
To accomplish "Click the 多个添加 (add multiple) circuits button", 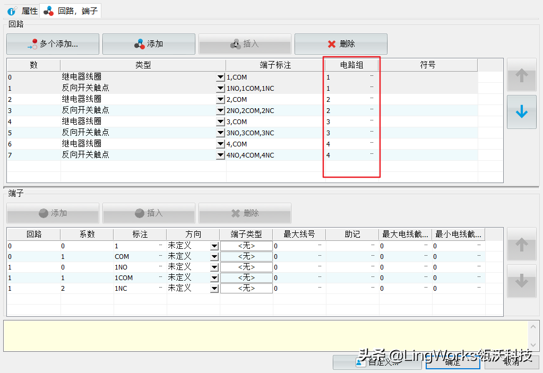I will coord(53,44).
